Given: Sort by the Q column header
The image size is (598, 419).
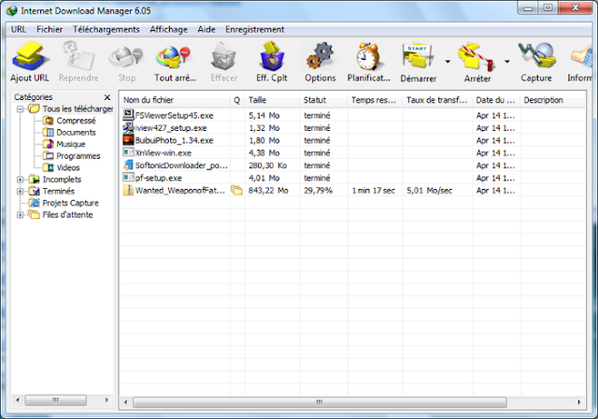Looking at the screenshot, I should tap(236, 100).
